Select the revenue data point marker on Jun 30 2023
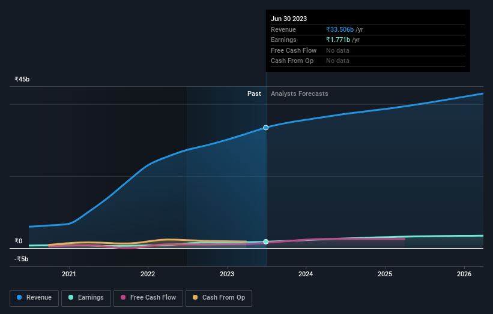493x314 pixels. (x=265, y=128)
